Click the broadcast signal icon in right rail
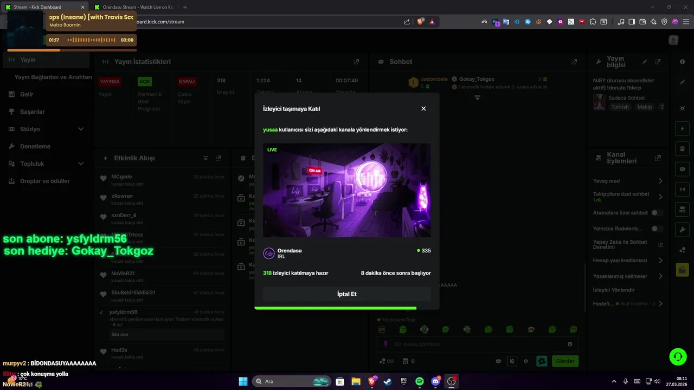This screenshot has width=694, height=390. pyautogui.click(x=682, y=189)
